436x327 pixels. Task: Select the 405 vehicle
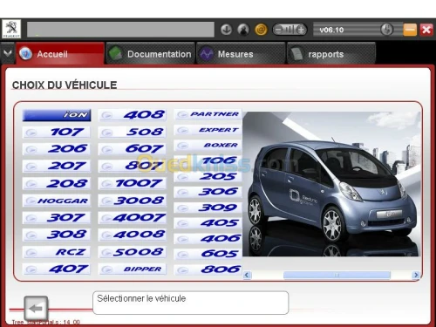click(208, 223)
